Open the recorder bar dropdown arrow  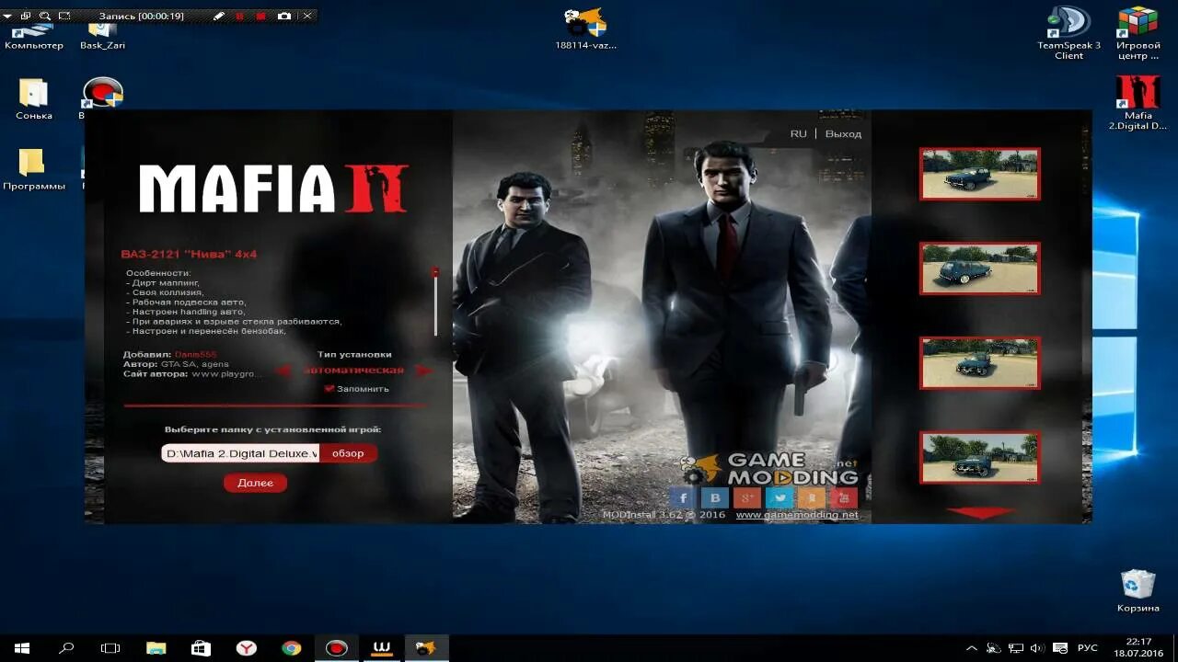[x=7, y=17]
